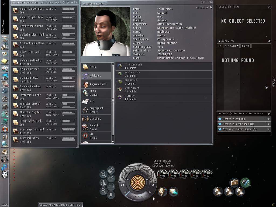Collapse the Selected Item panel

tap(269, 7)
